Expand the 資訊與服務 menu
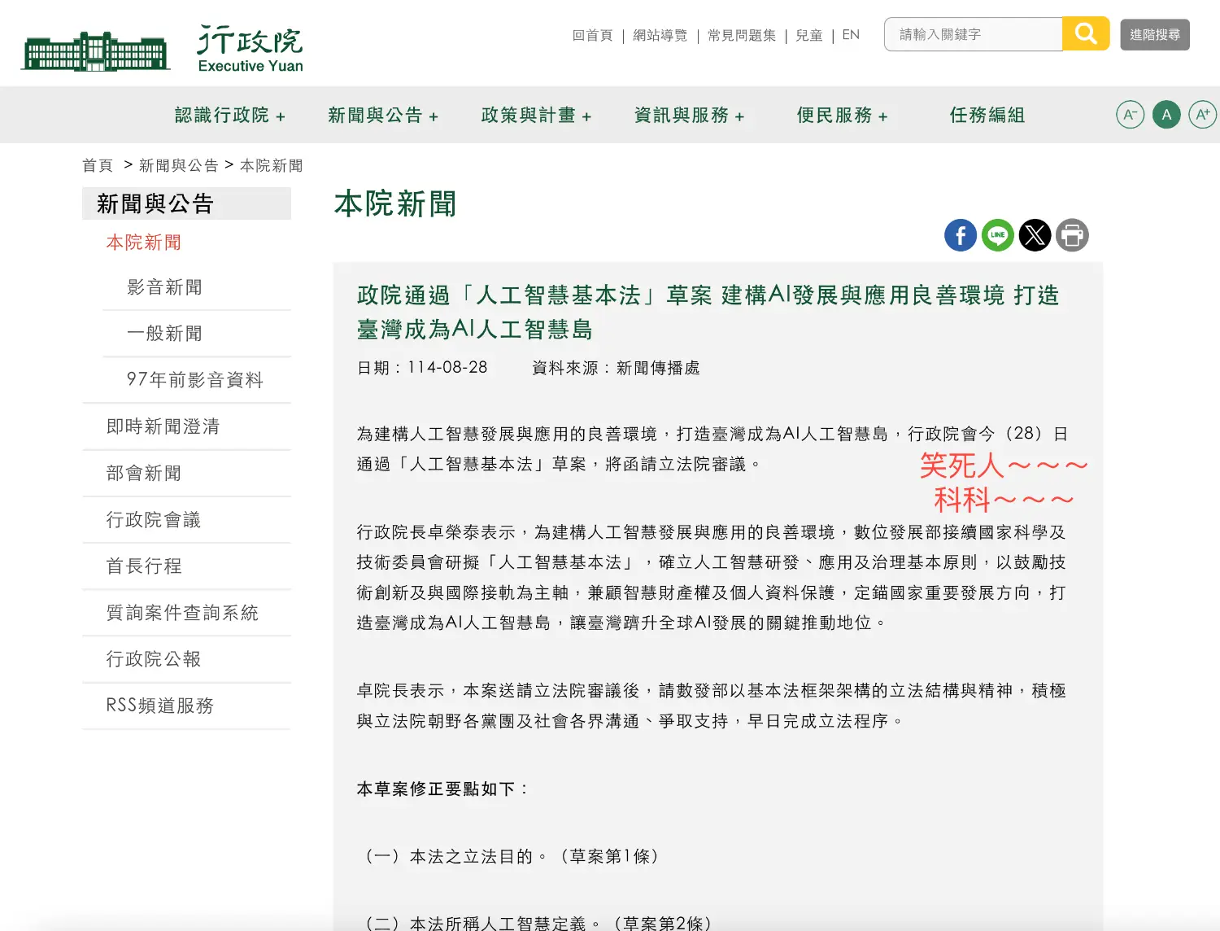This screenshot has width=1220, height=931. [689, 116]
